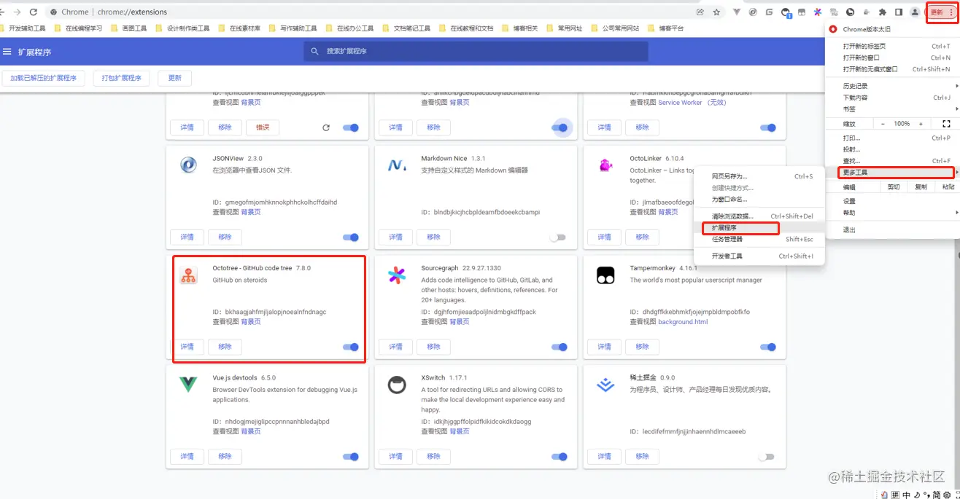Click the Octotree toolbar icon with badge 1

click(x=786, y=12)
